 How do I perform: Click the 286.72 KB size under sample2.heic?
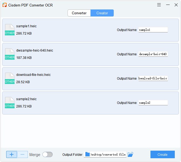tap(24, 106)
